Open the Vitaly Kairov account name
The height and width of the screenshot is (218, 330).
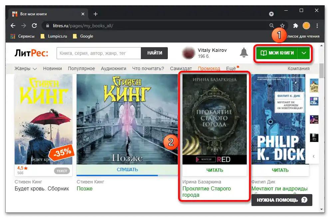point(212,50)
